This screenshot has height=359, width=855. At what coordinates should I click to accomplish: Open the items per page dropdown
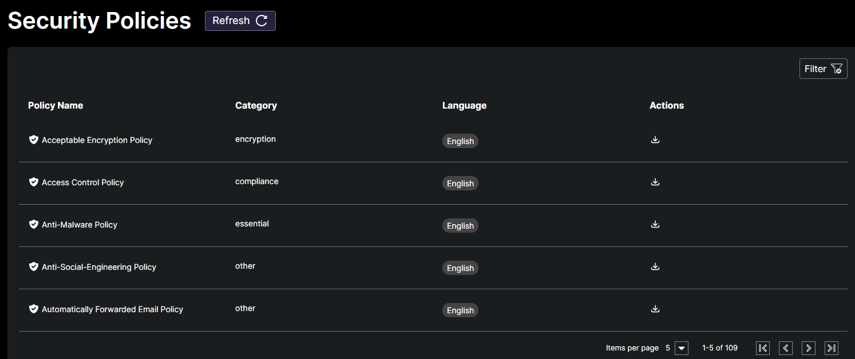(x=681, y=348)
